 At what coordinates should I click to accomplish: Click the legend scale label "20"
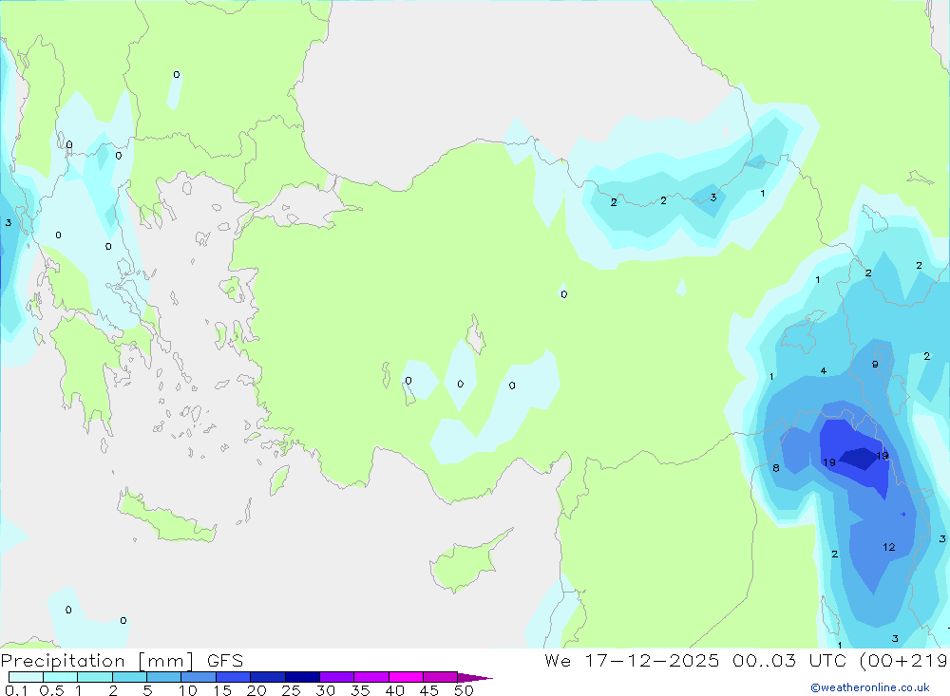256,690
